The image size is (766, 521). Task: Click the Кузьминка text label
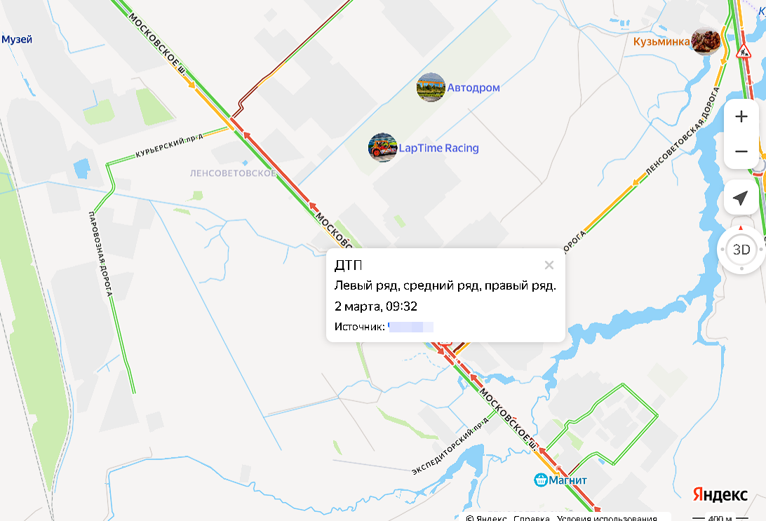pos(661,41)
